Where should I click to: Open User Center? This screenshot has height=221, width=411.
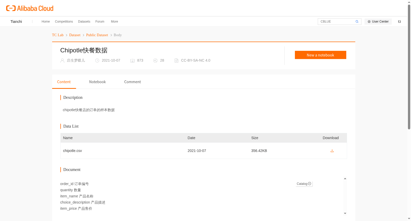click(x=378, y=22)
